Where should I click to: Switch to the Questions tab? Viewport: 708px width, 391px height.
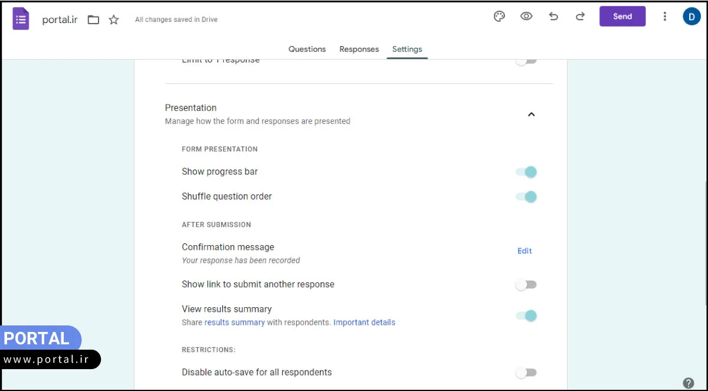tap(307, 49)
